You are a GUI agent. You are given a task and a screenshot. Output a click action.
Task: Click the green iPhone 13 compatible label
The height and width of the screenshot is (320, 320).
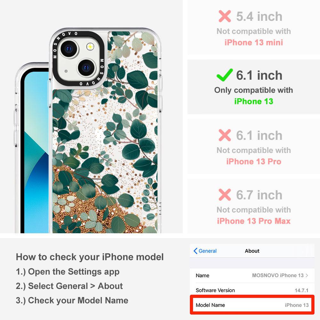(254, 101)
